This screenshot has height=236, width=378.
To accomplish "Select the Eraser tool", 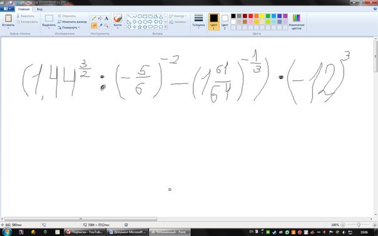I will tap(94, 25).
